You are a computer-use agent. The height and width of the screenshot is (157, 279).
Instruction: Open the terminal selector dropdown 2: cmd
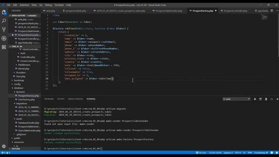[x=236, y=99]
